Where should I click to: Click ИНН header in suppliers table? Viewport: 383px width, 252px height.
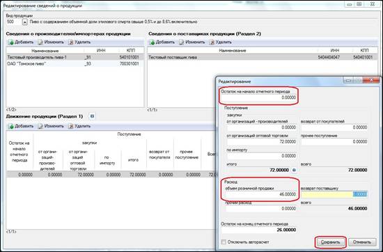tap(335, 51)
